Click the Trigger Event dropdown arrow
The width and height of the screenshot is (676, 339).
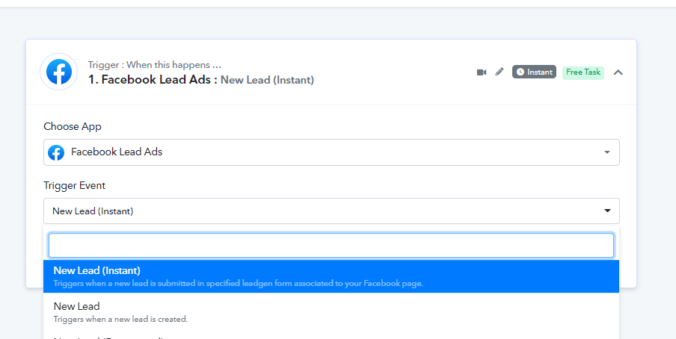607,211
